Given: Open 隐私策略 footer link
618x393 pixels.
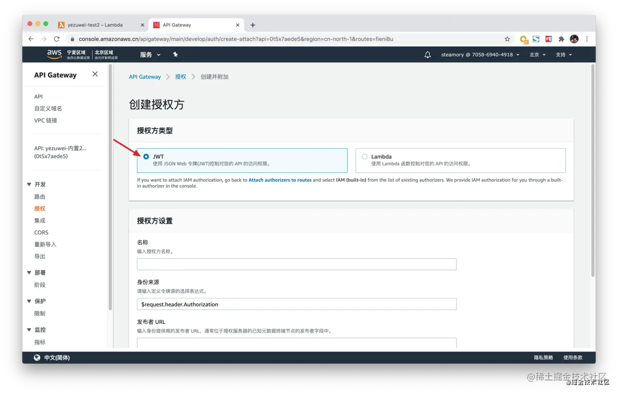Looking at the screenshot, I should point(544,358).
